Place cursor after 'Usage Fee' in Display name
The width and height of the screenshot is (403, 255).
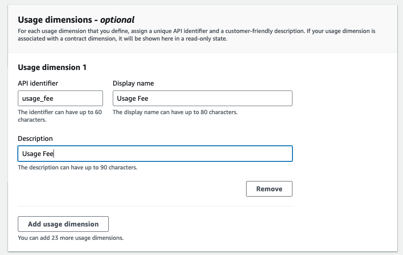pyautogui.click(x=151, y=99)
